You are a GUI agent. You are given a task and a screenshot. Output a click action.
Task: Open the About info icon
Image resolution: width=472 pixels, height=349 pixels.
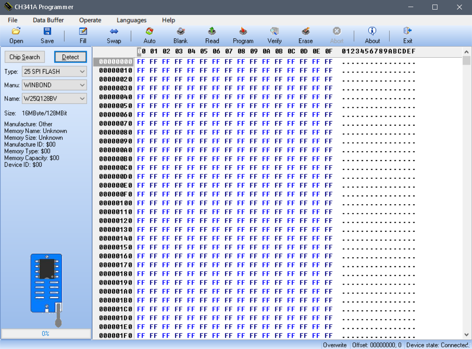click(x=372, y=31)
